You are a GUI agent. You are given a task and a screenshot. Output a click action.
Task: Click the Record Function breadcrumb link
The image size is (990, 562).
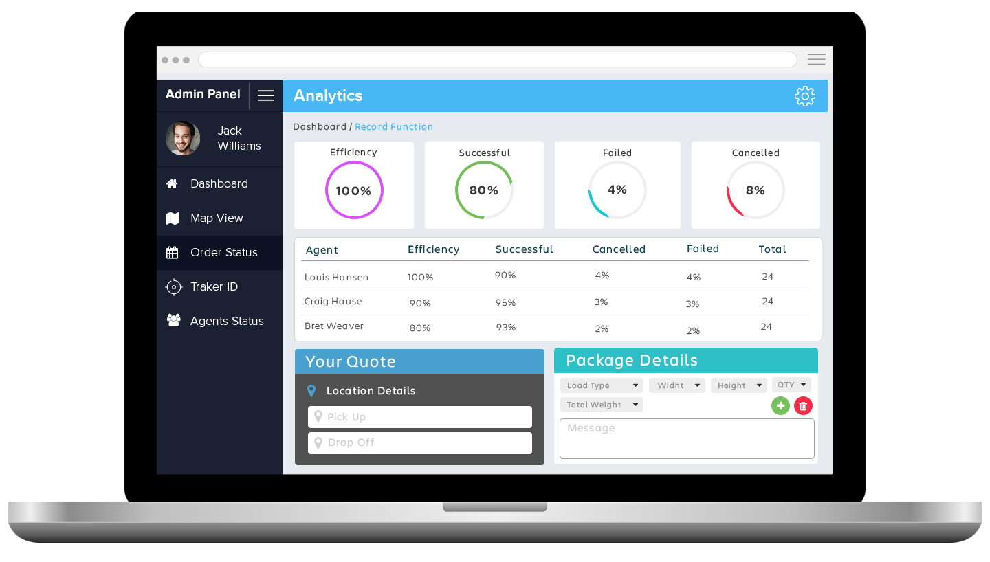394,127
